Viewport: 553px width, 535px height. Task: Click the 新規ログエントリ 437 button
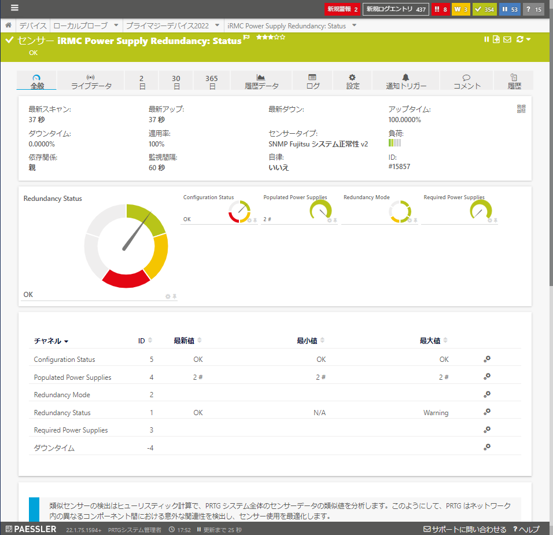(396, 9)
